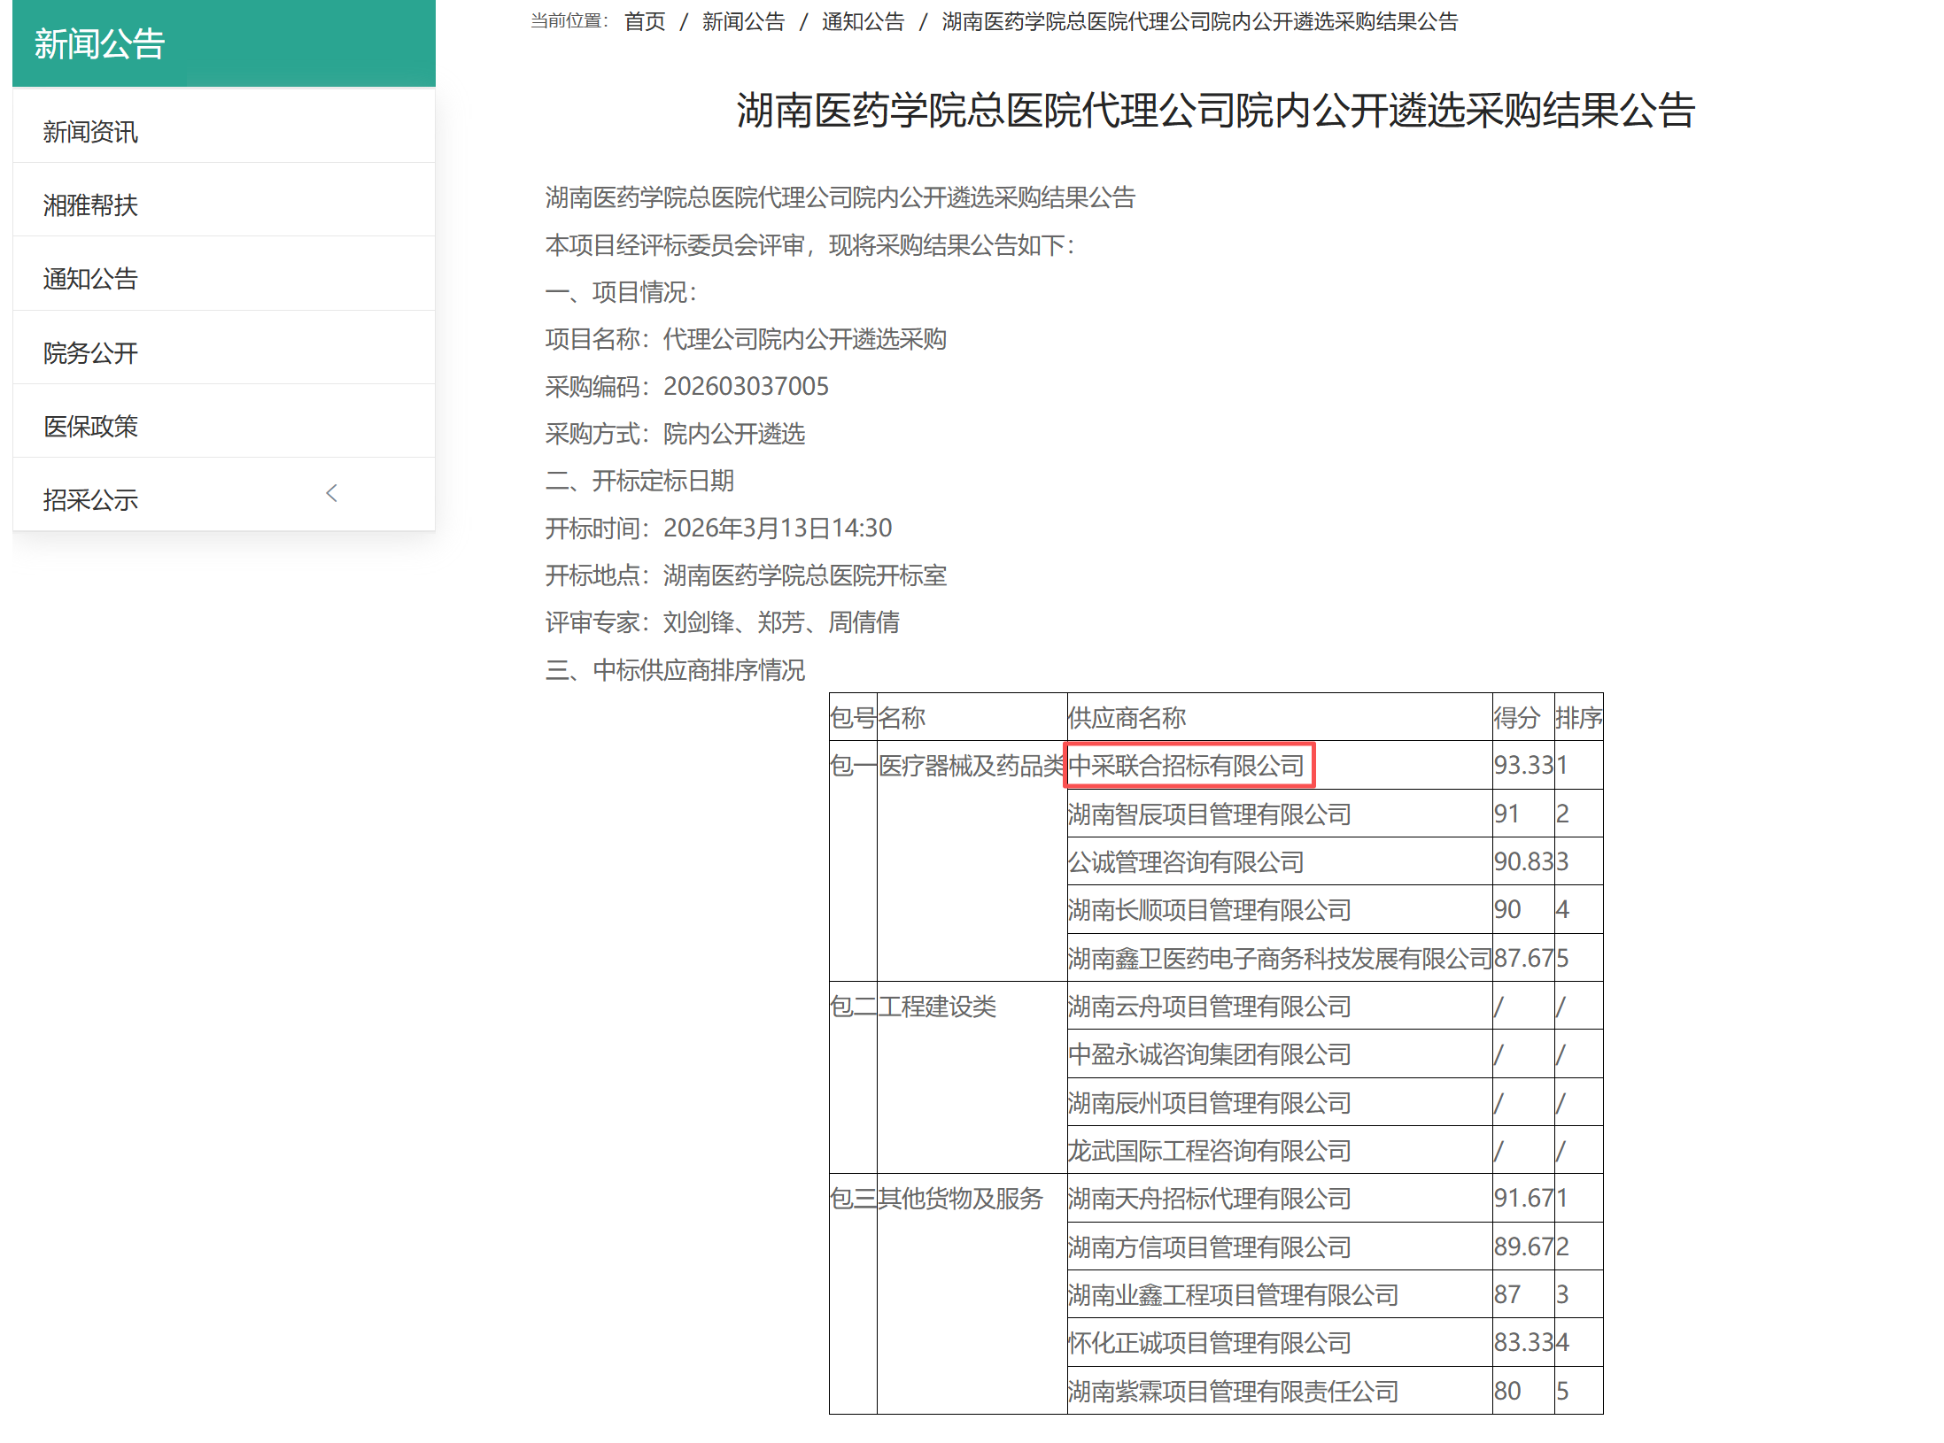Expand the 招采公示 chevron arrow
This screenshot has height=1443, width=1944.
point(332,494)
